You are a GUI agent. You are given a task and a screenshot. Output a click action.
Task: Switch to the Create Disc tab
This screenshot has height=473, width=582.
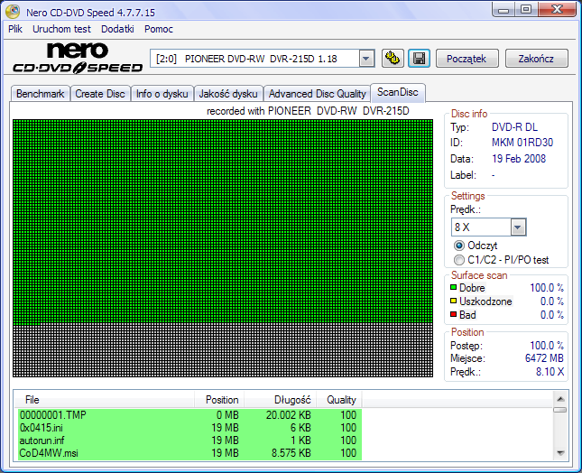[x=100, y=94]
